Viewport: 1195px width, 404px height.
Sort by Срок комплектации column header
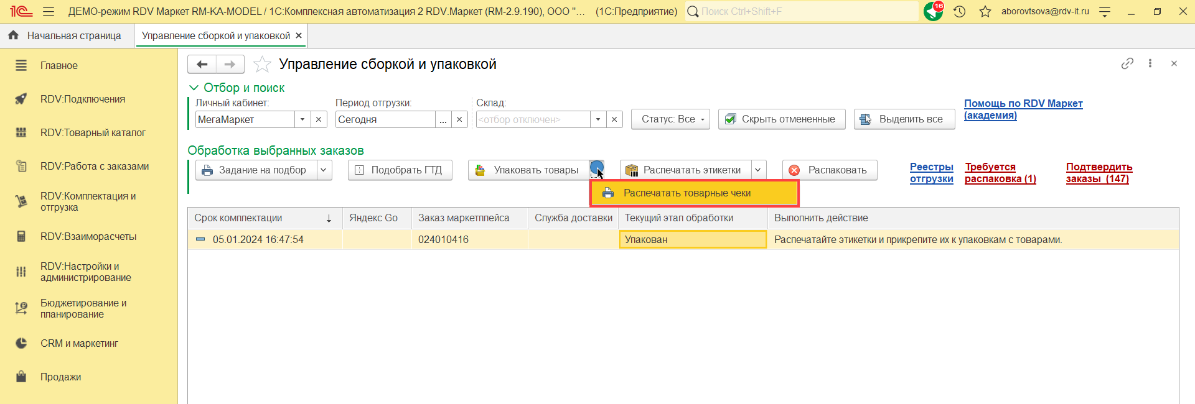pyautogui.click(x=265, y=218)
